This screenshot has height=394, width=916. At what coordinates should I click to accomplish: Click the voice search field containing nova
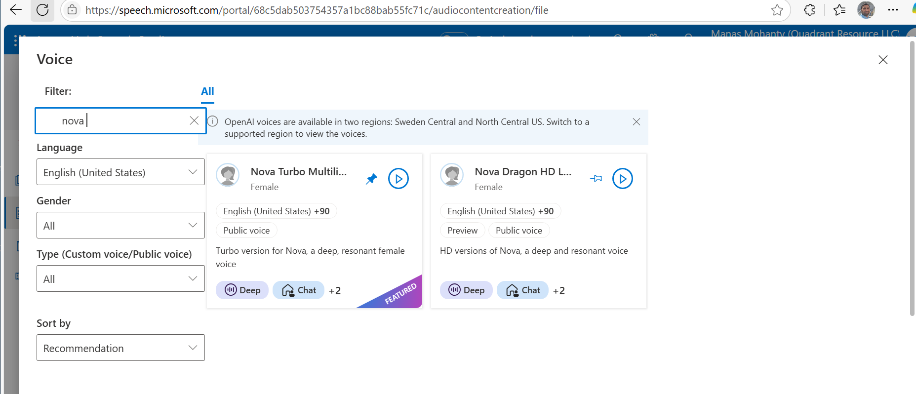click(120, 120)
